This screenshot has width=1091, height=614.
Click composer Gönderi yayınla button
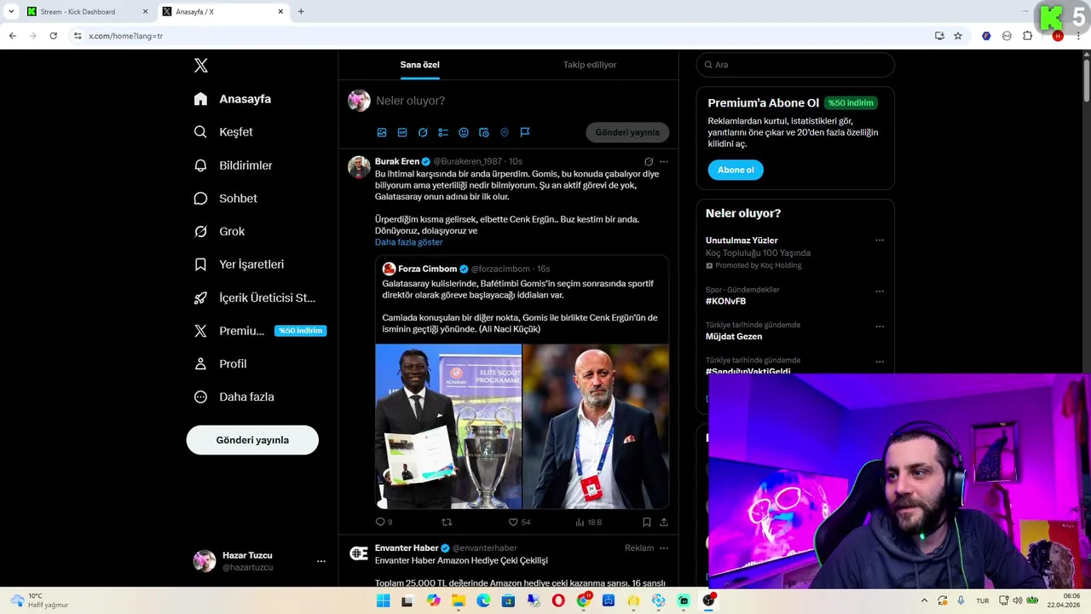[x=627, y=132]
